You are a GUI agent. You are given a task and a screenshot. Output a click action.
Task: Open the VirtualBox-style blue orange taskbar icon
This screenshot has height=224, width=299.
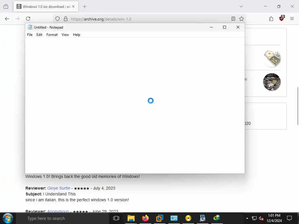coord(160,218)
